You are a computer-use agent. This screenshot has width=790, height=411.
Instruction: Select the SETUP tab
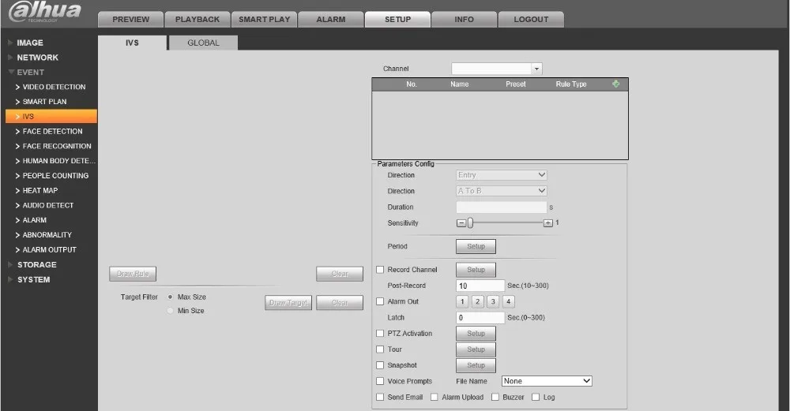(x=397, y=20)
